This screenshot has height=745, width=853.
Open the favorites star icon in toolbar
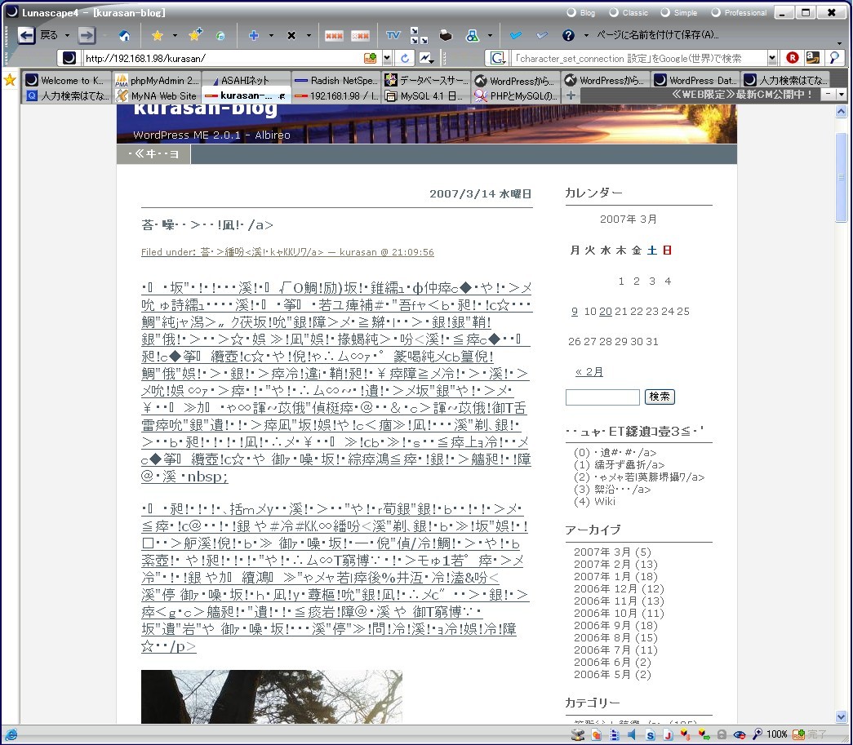pos(158,36)
